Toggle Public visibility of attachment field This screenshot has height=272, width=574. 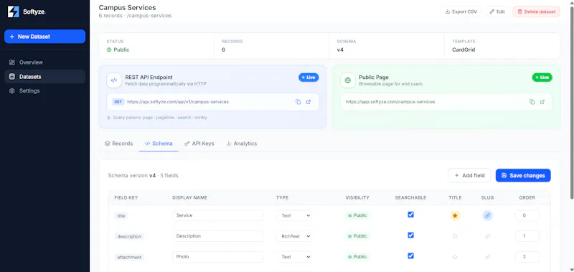(x=357, y=257)
